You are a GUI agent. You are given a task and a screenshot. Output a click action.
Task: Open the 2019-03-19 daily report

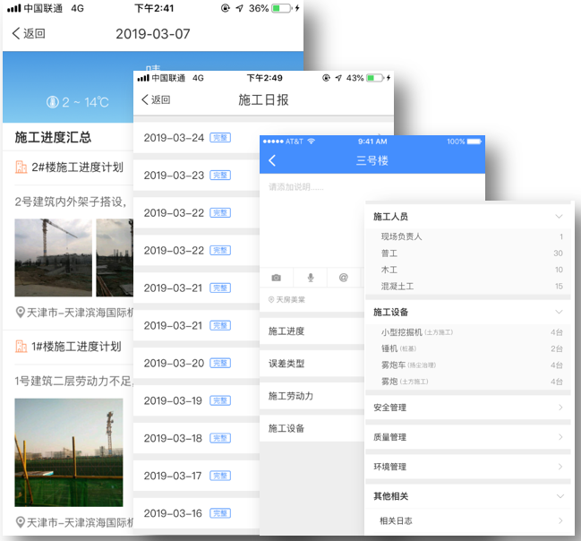pos(196,400)
